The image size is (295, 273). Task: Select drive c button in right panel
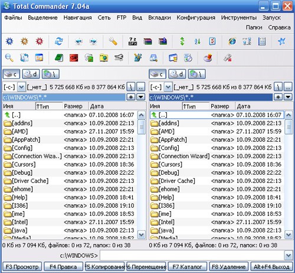pos(158,74)
